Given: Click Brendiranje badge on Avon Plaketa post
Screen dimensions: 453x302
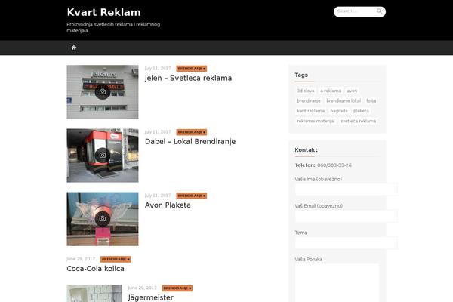Looking at the screenshot, I should (192, 196).
